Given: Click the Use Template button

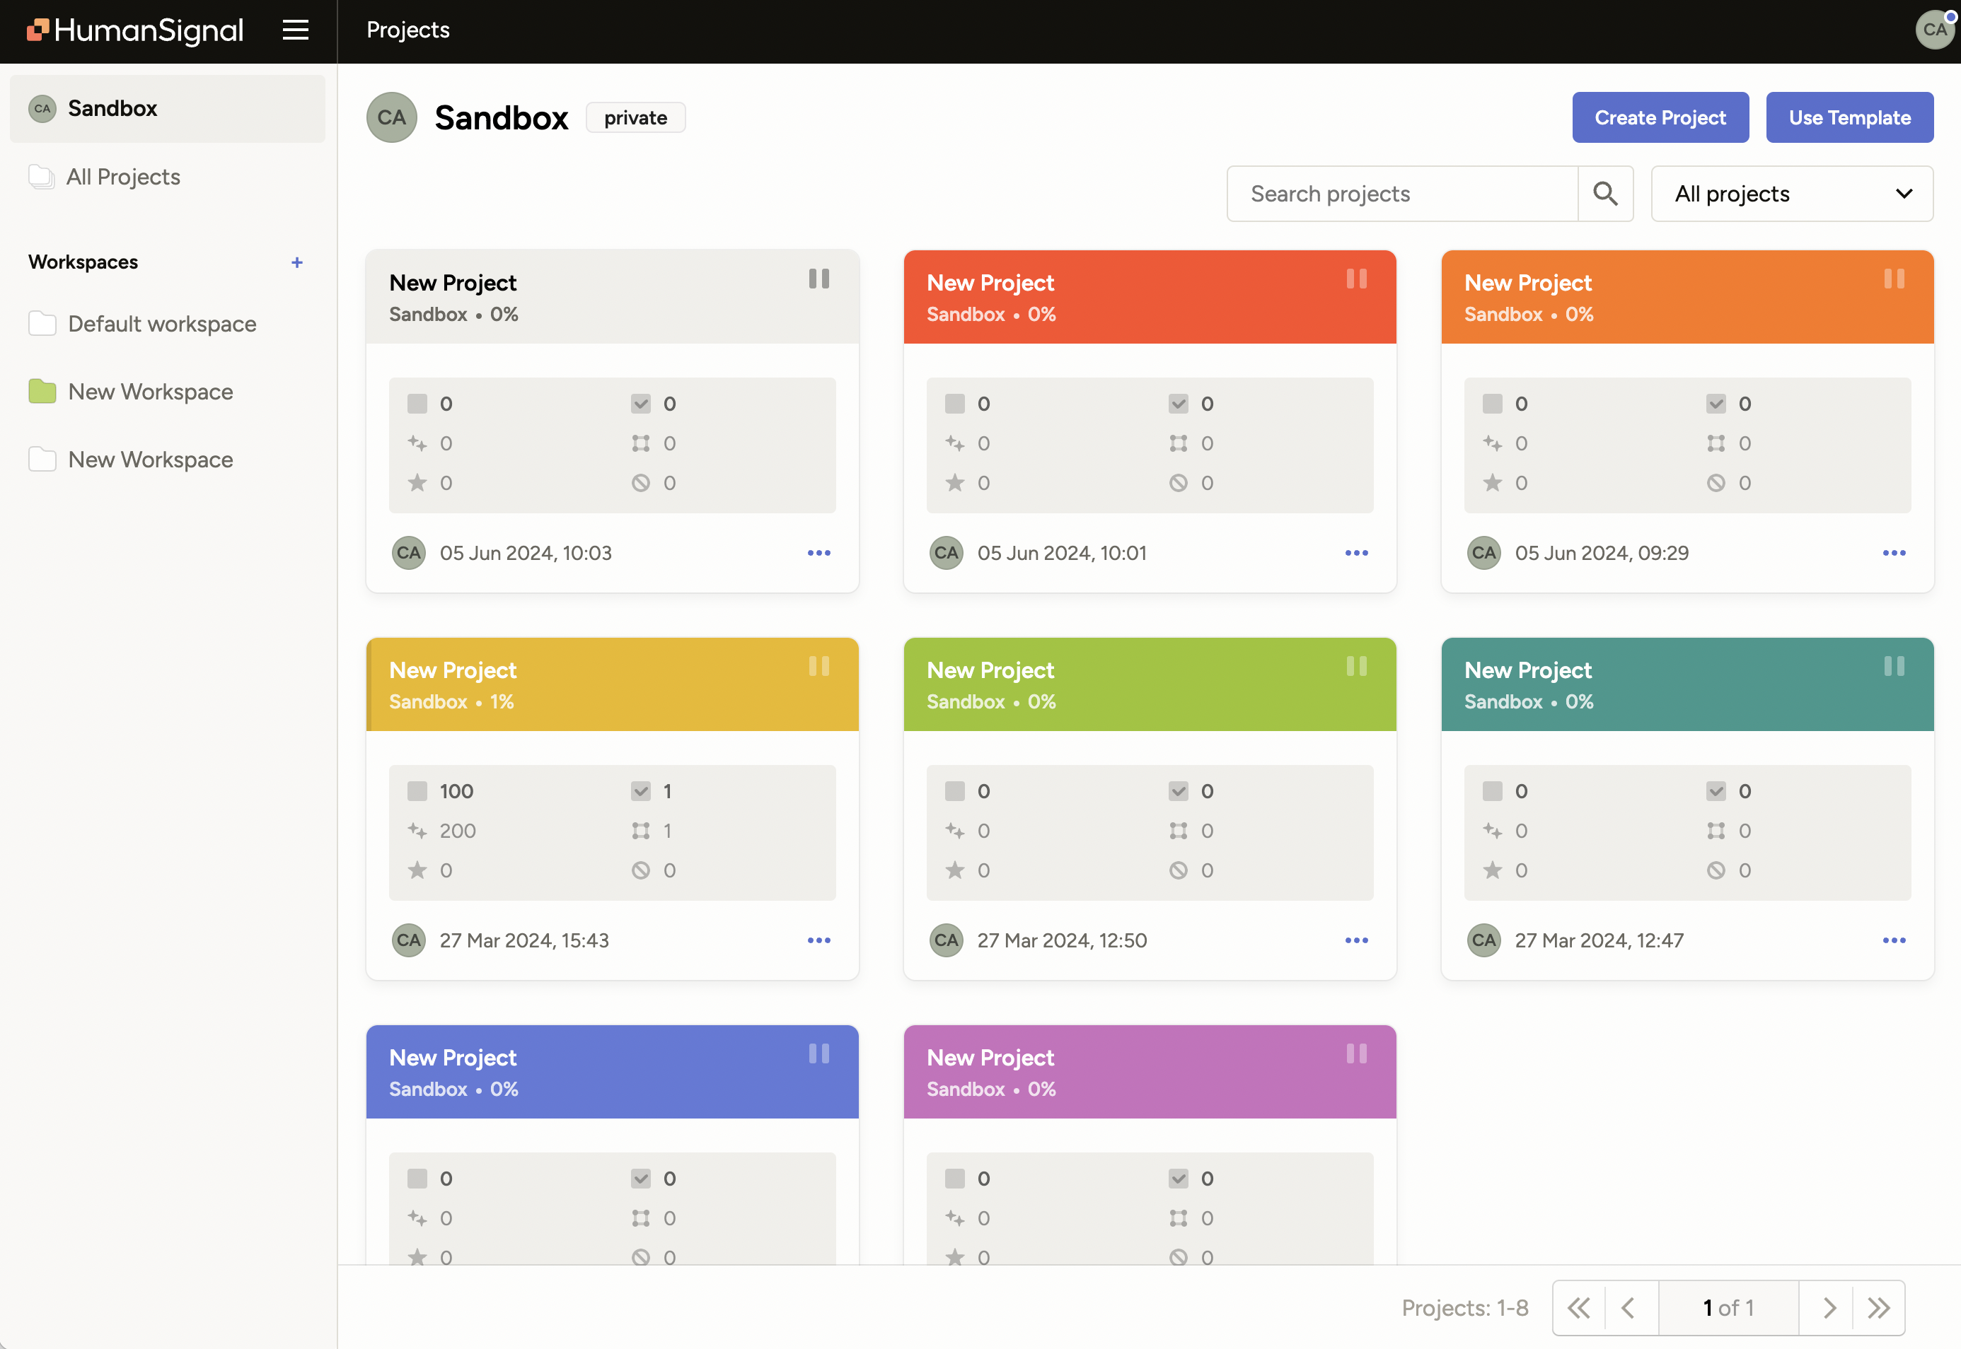Looking at the screenshot, I should pos(1849,117).
